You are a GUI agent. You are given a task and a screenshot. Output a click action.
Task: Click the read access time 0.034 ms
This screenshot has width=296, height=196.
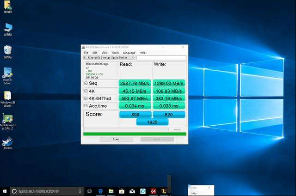135,106
